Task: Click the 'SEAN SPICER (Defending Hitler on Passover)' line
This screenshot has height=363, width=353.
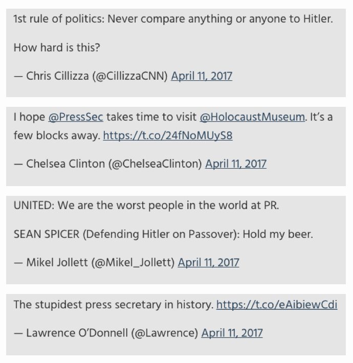Action: pyautogui.click(x=163, y=234)
